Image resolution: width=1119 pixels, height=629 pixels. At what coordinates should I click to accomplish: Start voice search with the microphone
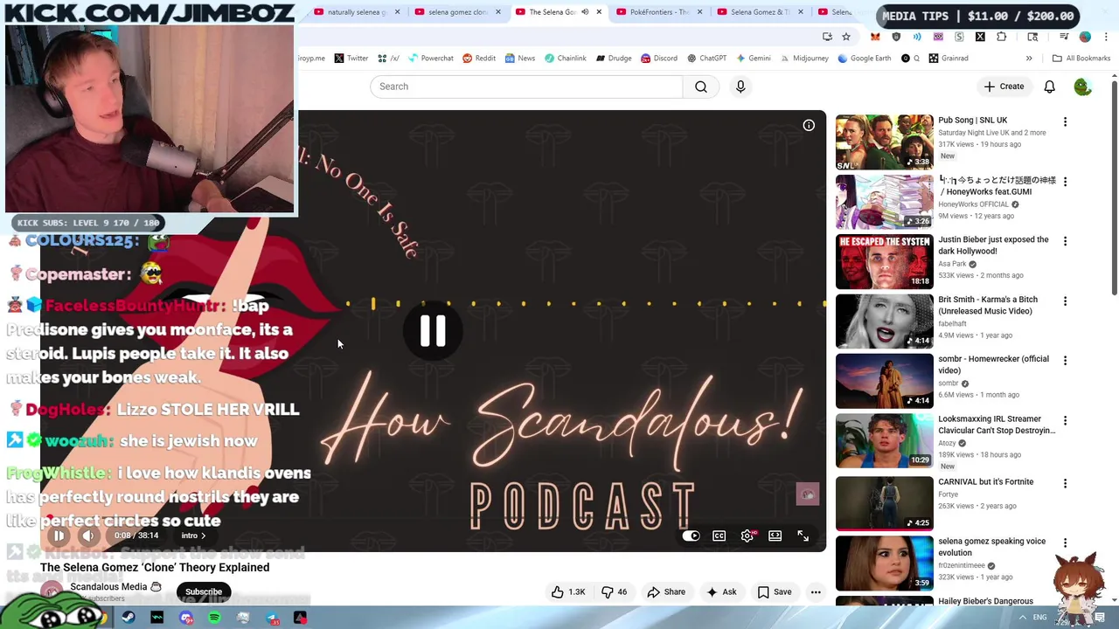click(740, 86)
